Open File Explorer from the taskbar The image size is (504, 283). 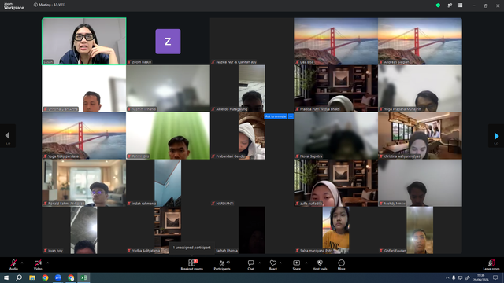coord(32,277)
